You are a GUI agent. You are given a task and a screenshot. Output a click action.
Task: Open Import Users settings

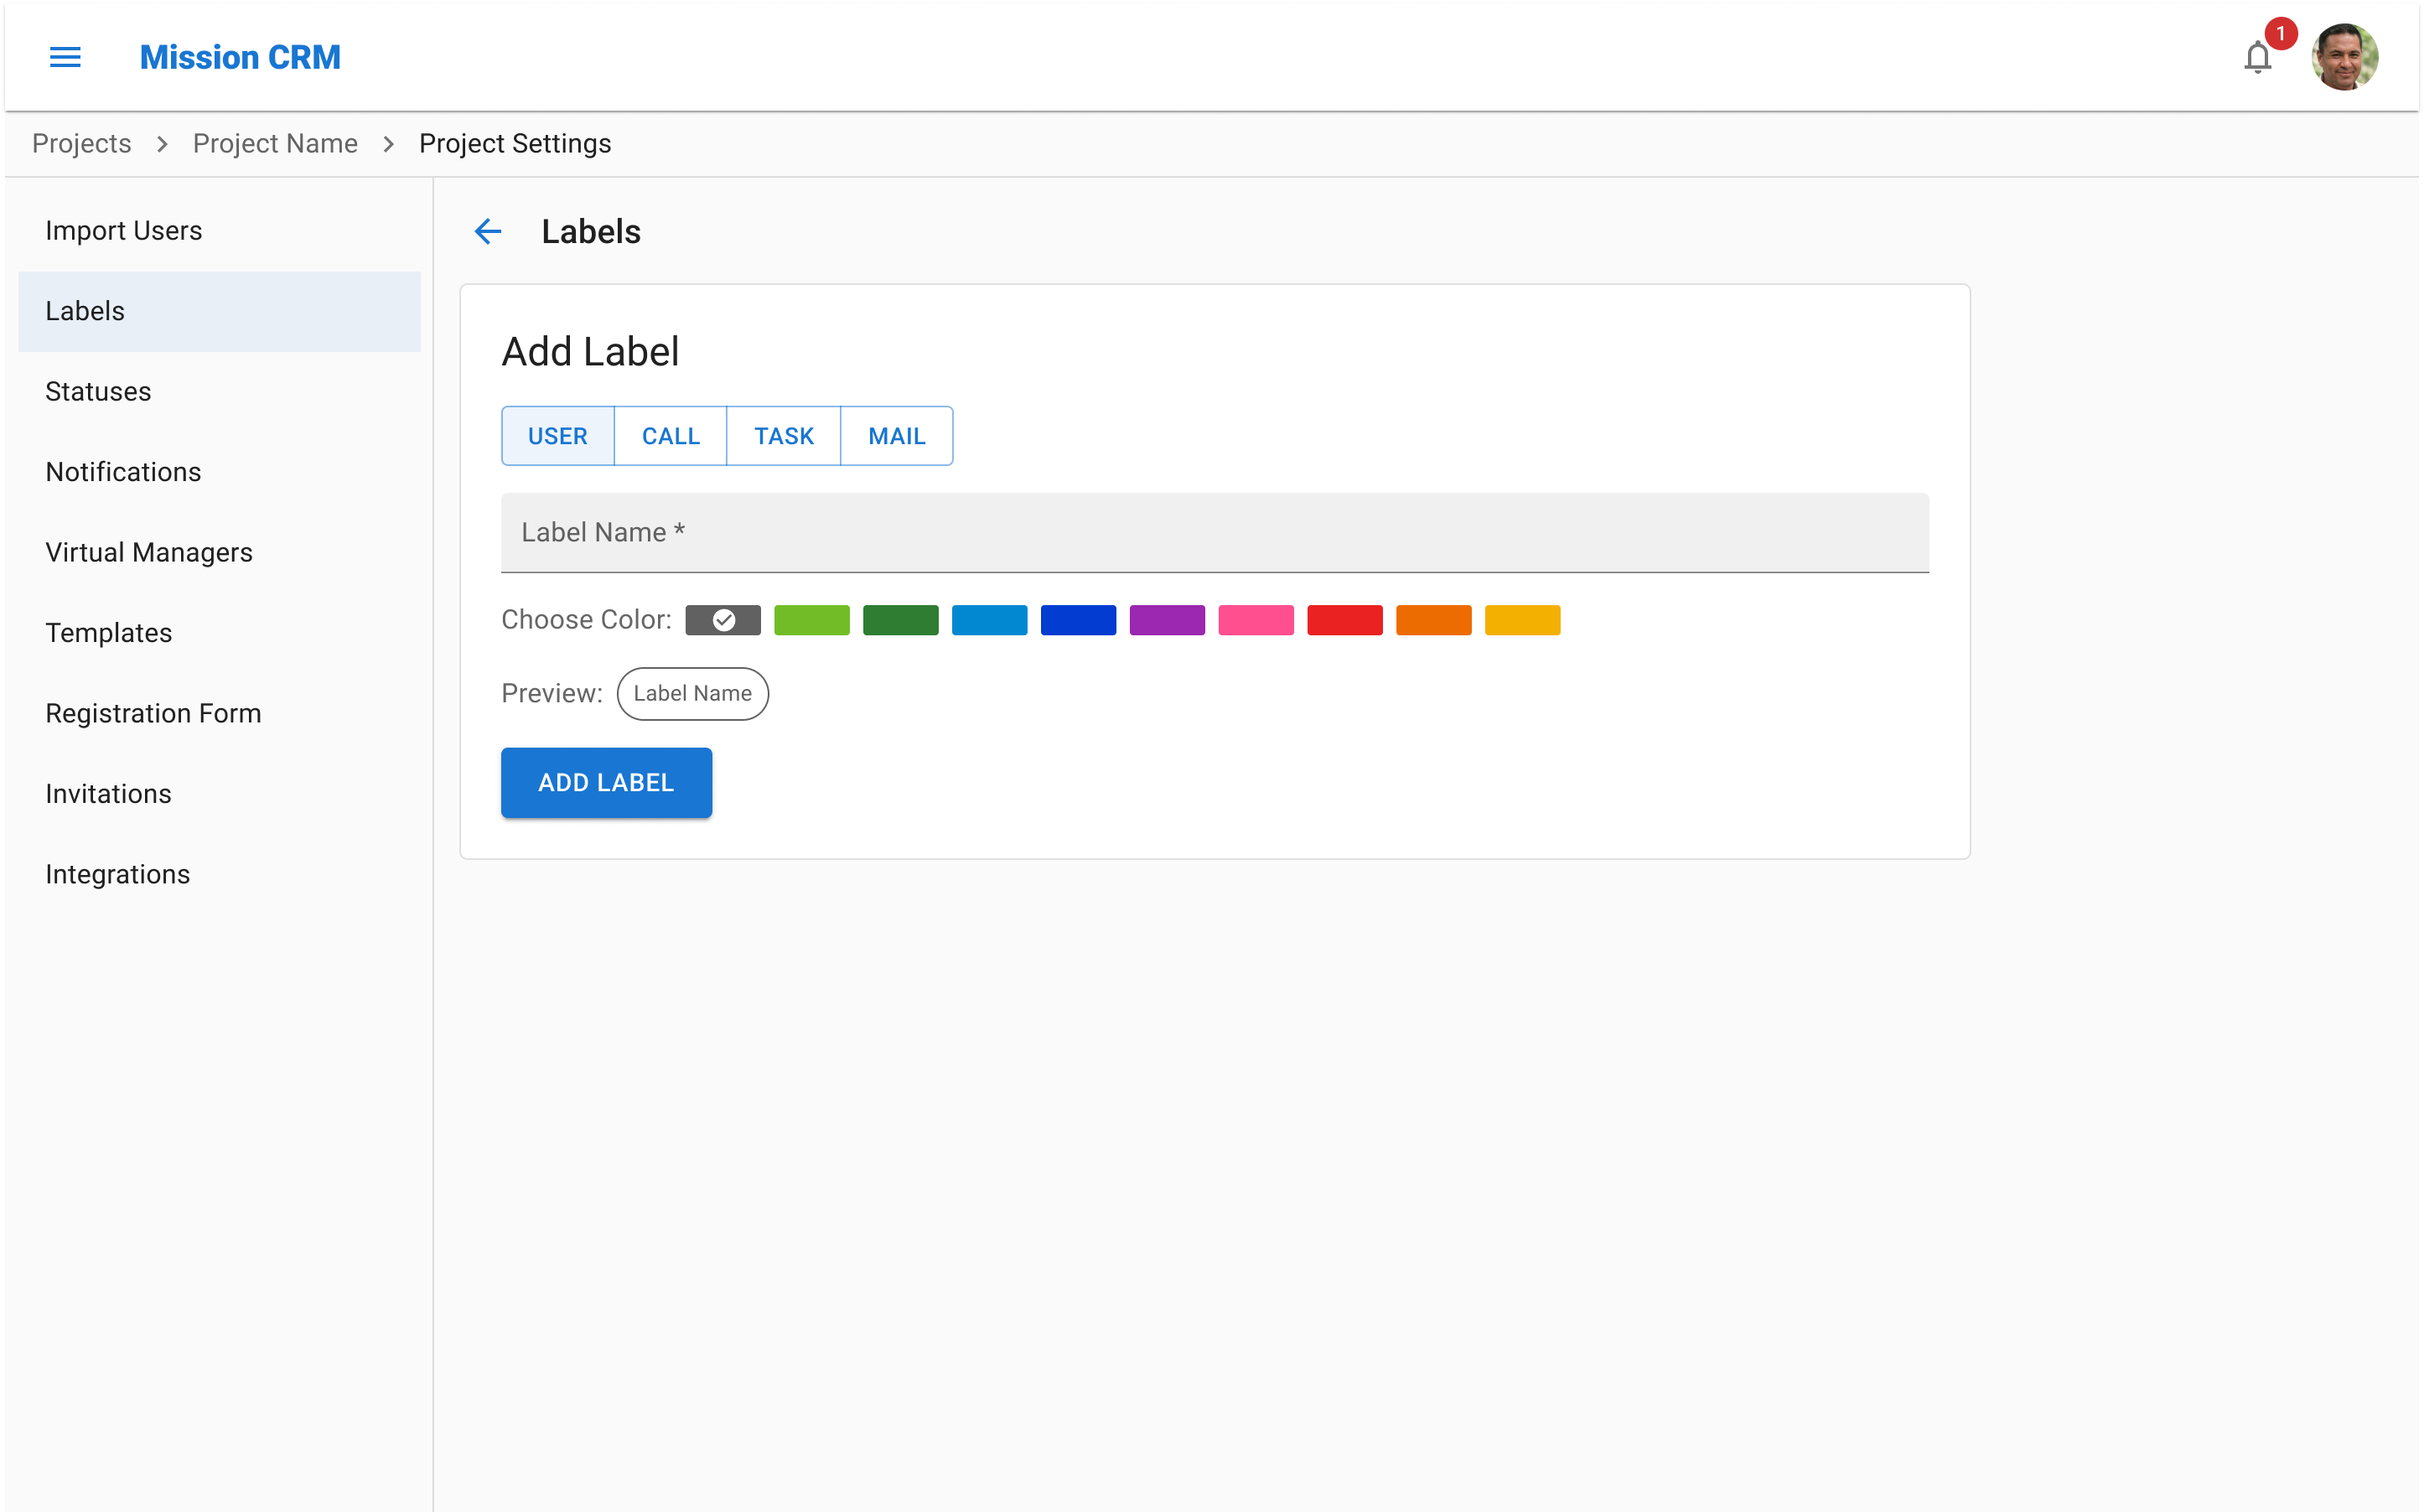tap(219, 231)
